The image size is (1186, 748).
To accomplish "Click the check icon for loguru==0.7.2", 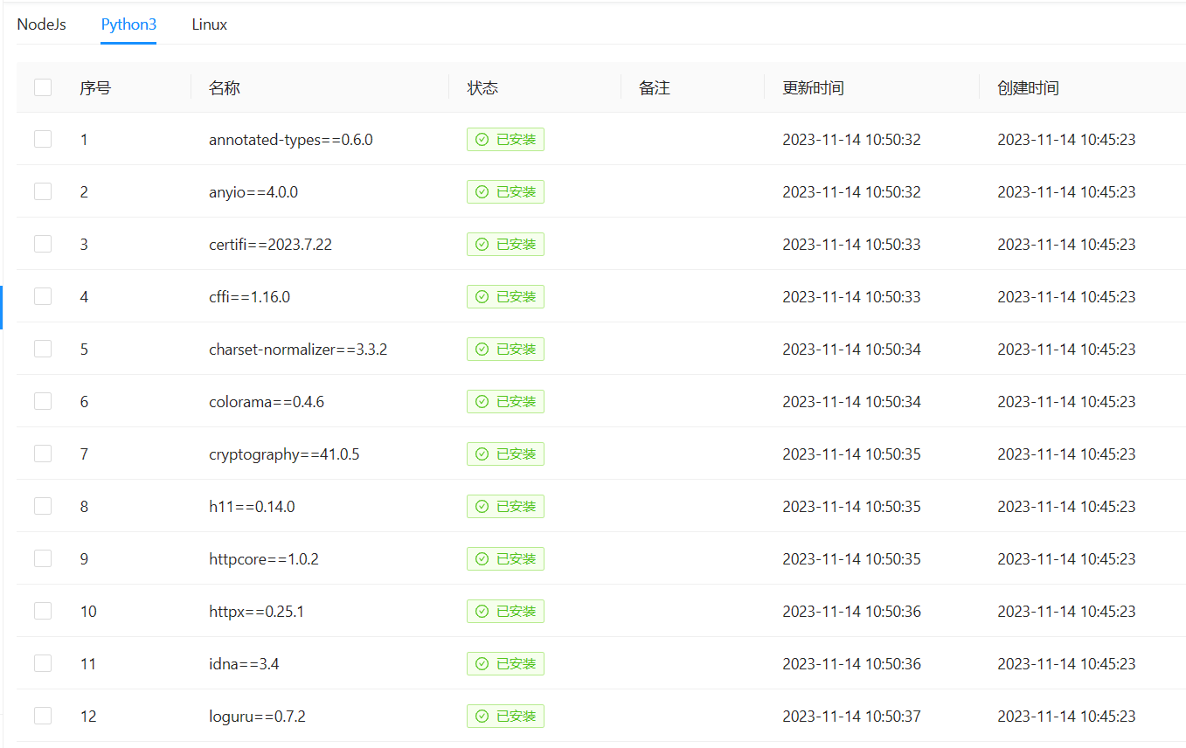I will (482, 716).
